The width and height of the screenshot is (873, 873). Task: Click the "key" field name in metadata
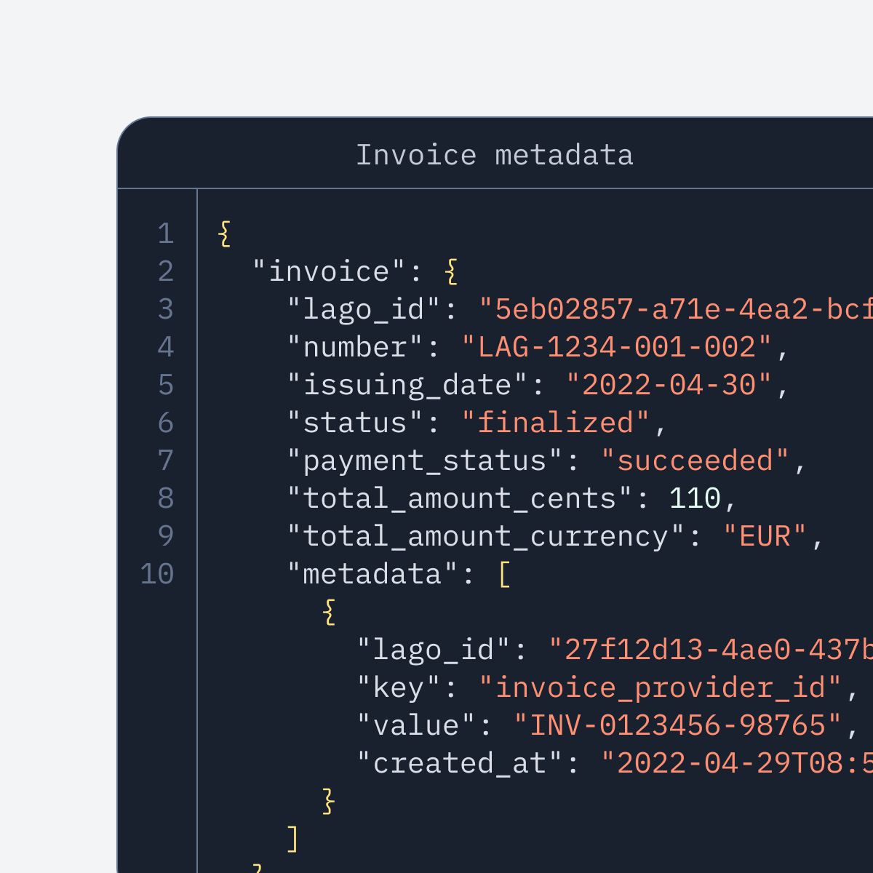coord(399,687)
